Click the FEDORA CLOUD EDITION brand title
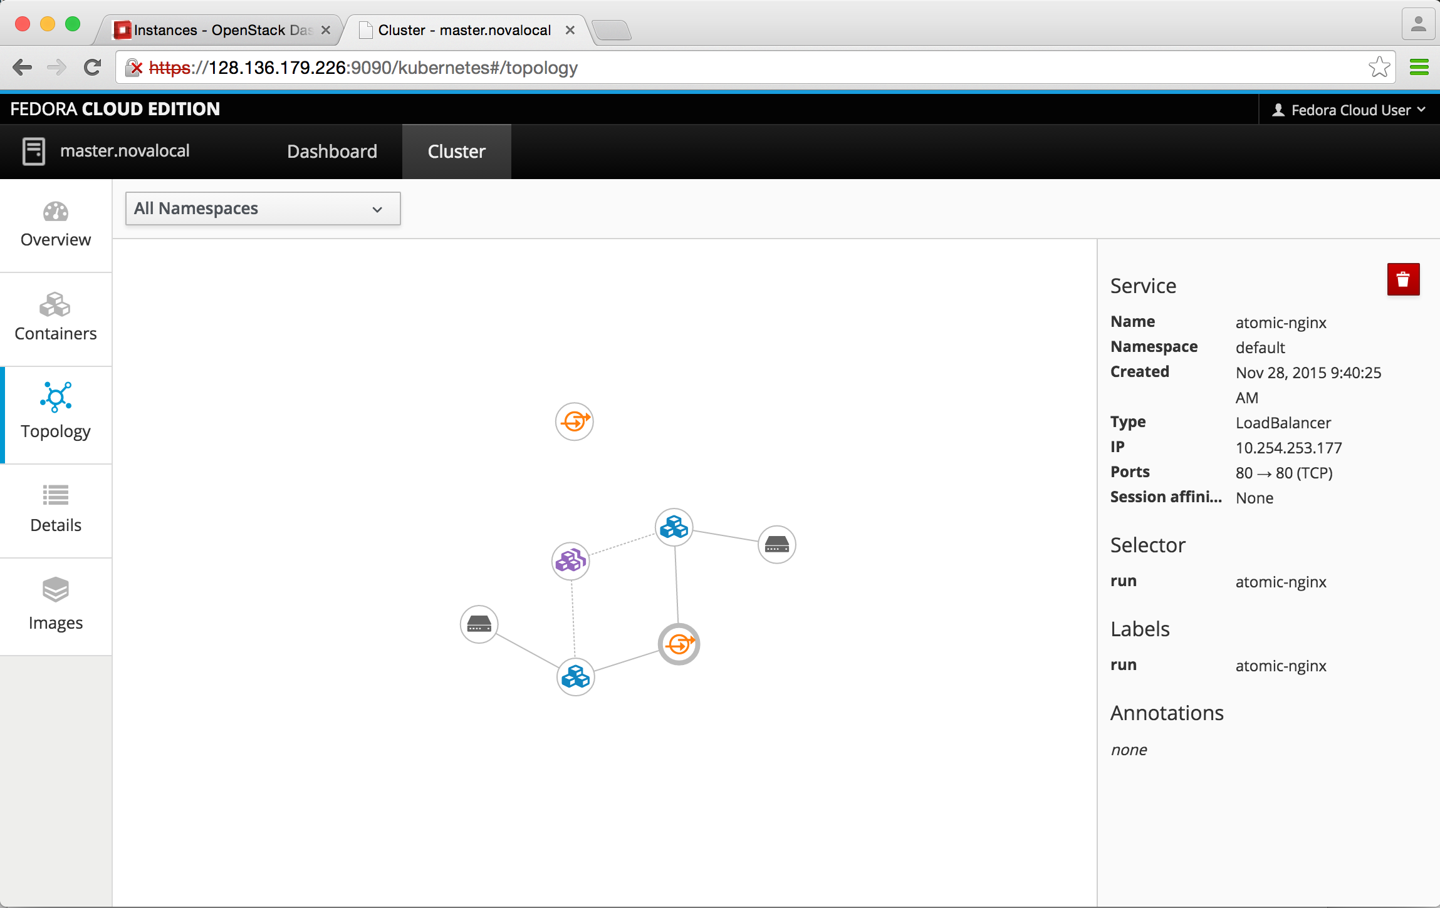 click(115, 109)
